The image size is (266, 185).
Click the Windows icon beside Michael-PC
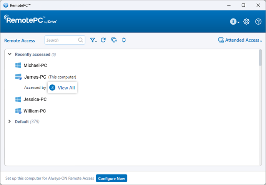(x=18, y=66)
